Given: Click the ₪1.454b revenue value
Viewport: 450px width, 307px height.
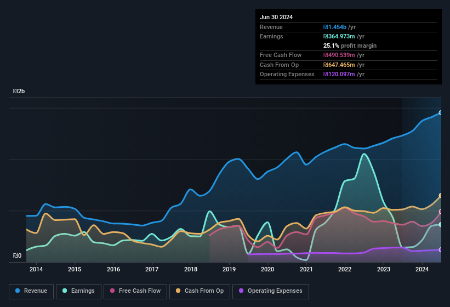Looking at the screenshot, I should click(x=335, y=27).
